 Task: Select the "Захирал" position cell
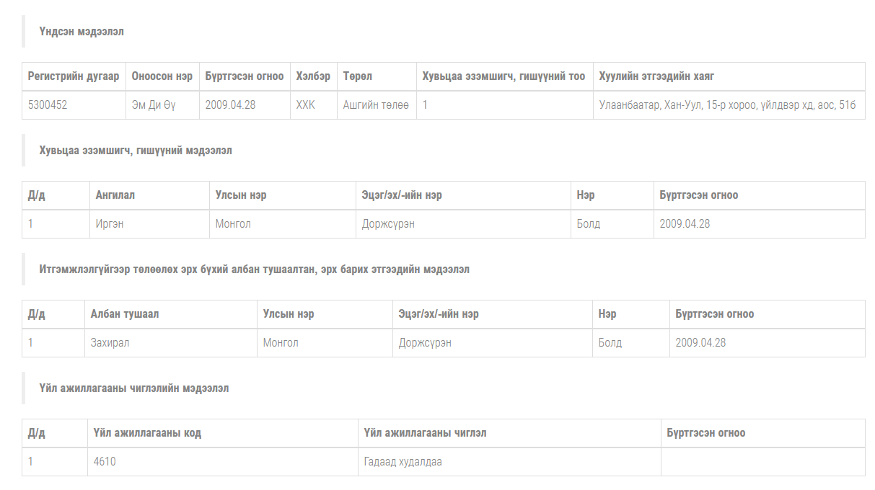coord(110,343)
